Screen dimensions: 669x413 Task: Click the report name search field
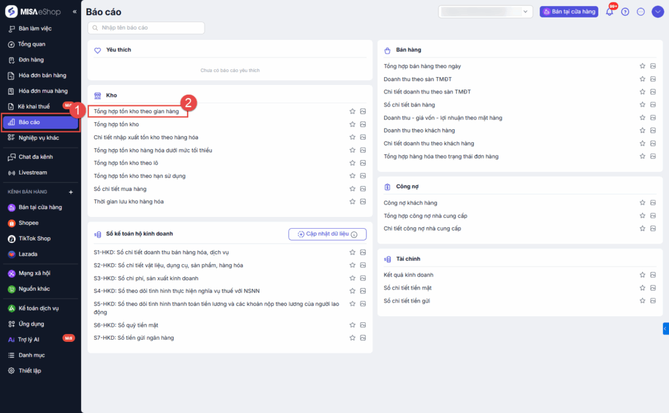pyautogui.click(x=146, y=28)
